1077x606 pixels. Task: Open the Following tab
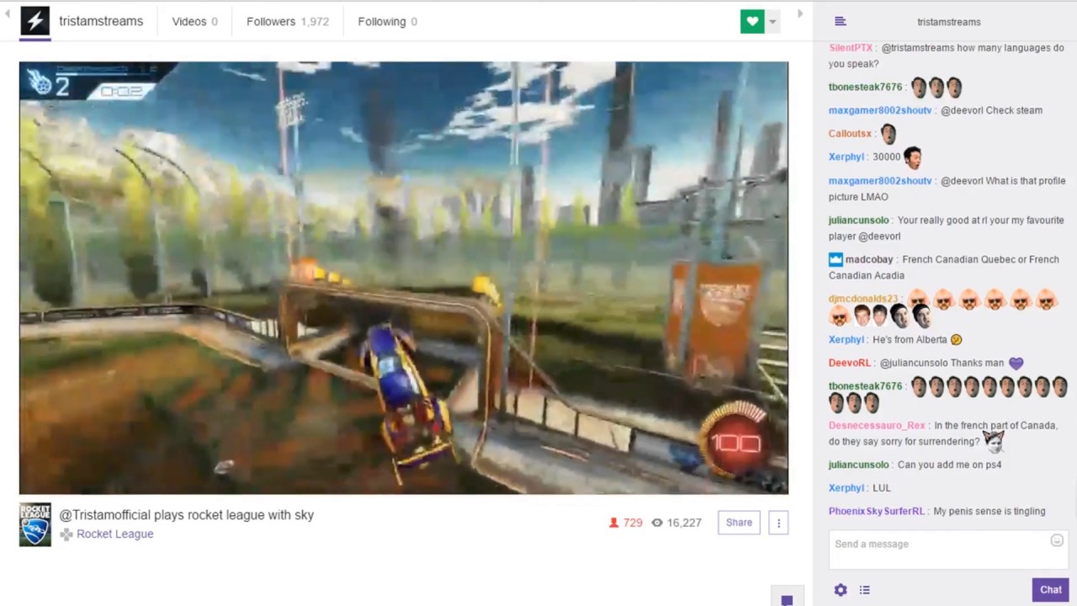(387, 21)
